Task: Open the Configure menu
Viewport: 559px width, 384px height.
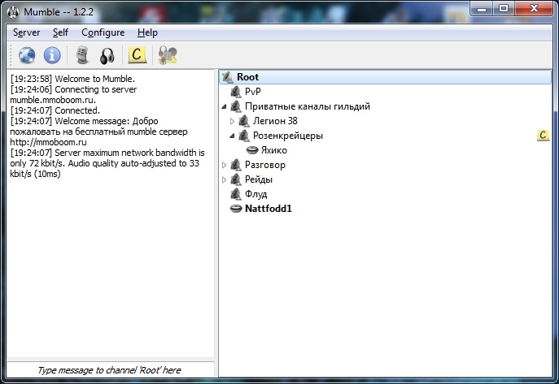Action: pos(103,32)
